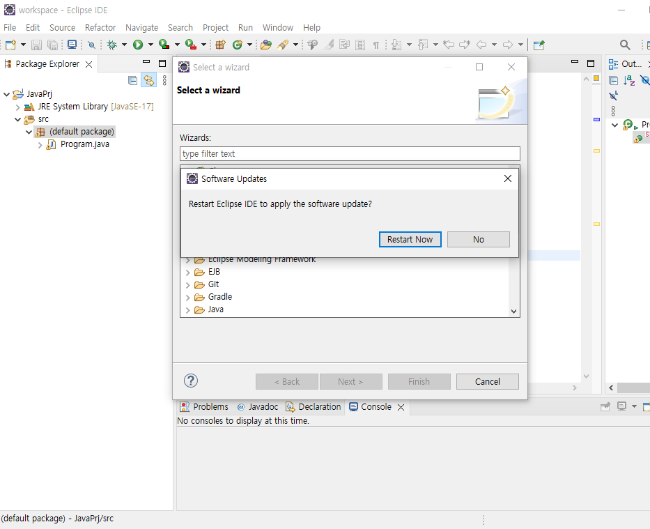Click the Open Type icon
Screen dimensions: 650x529
[266, 45]
